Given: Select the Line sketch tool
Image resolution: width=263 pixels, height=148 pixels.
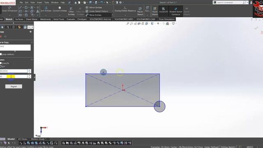Looking at the screenshot, I should tap(20, 7).
